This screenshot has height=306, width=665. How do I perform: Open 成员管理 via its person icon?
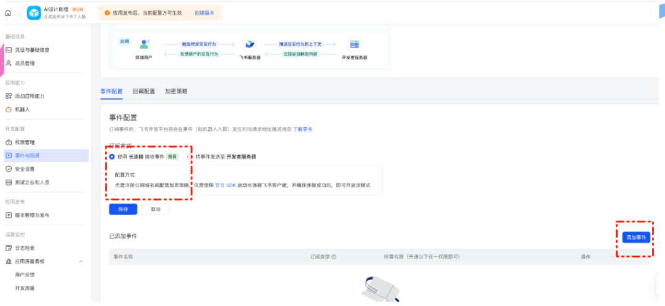(x=8, y=63)
